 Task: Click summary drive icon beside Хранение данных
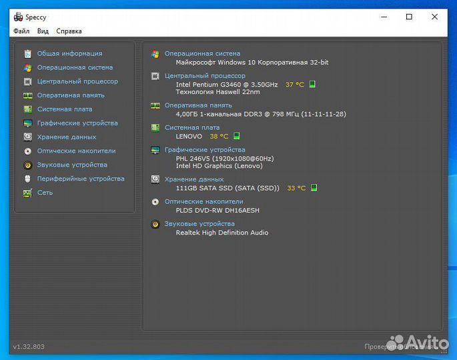coord(155,179)
